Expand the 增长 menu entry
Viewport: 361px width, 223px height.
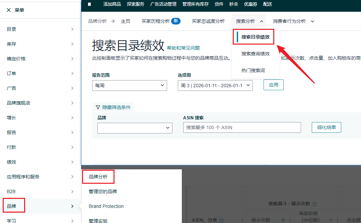(41, 118)
